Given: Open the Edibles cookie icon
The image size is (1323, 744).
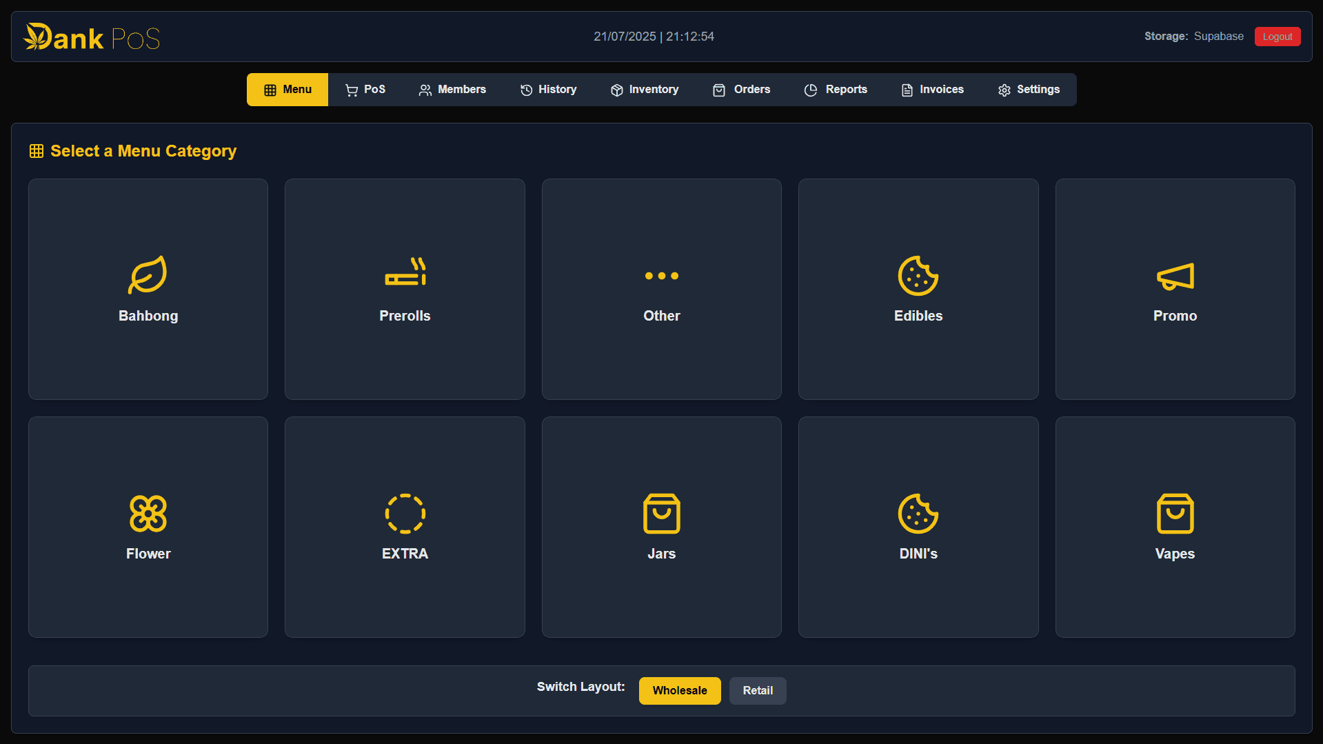Looking at the screenshot, I should (x=918, y=276).
